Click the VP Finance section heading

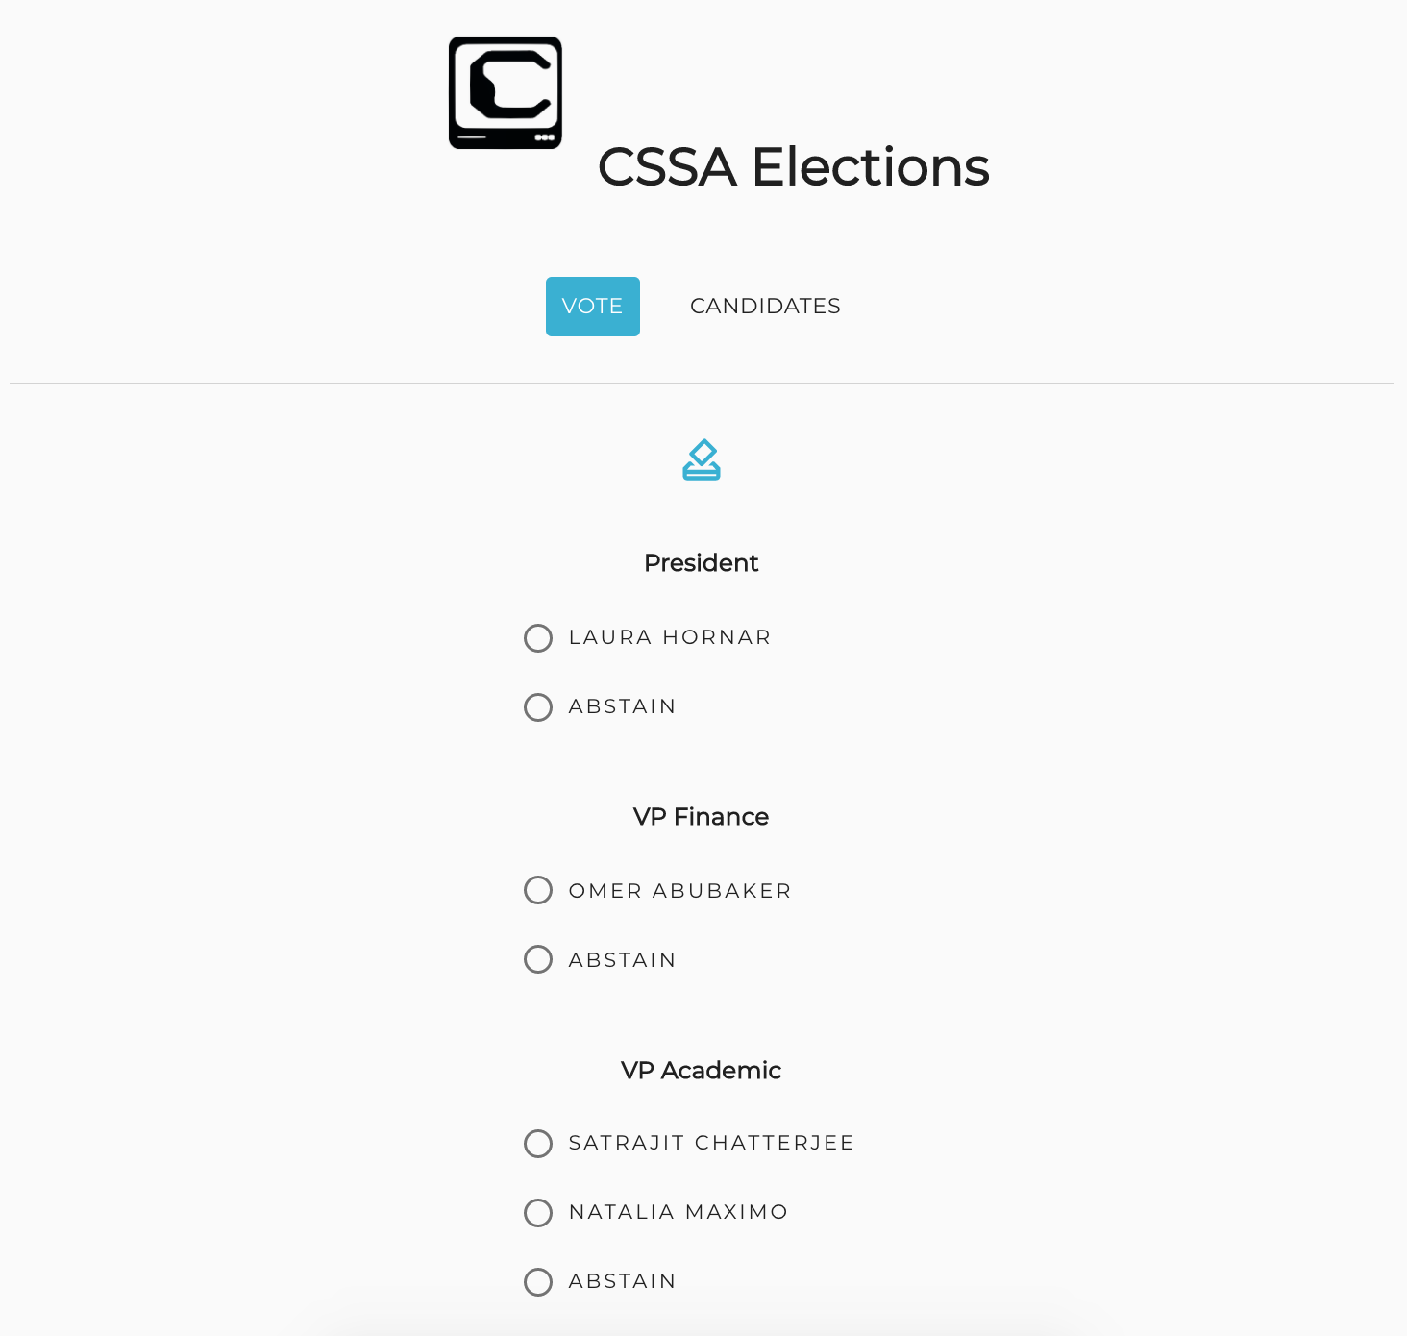tap(701, 817)
